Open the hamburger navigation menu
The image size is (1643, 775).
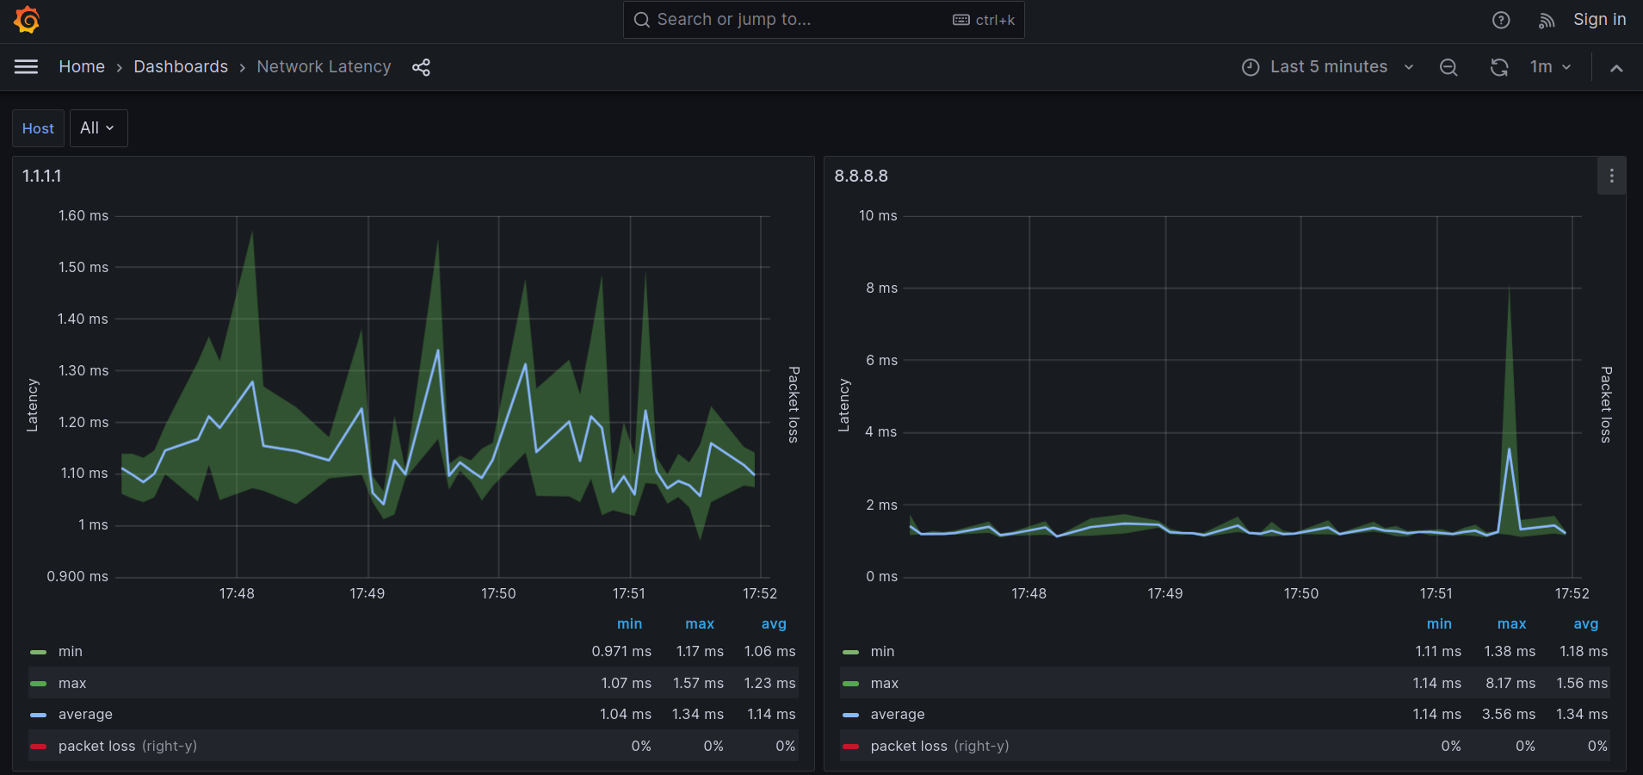[27, 67]
